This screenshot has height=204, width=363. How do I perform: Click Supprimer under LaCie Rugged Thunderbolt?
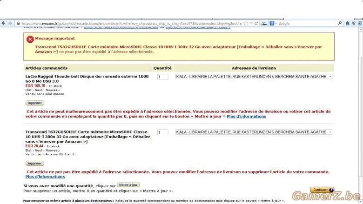pos(34,103)
